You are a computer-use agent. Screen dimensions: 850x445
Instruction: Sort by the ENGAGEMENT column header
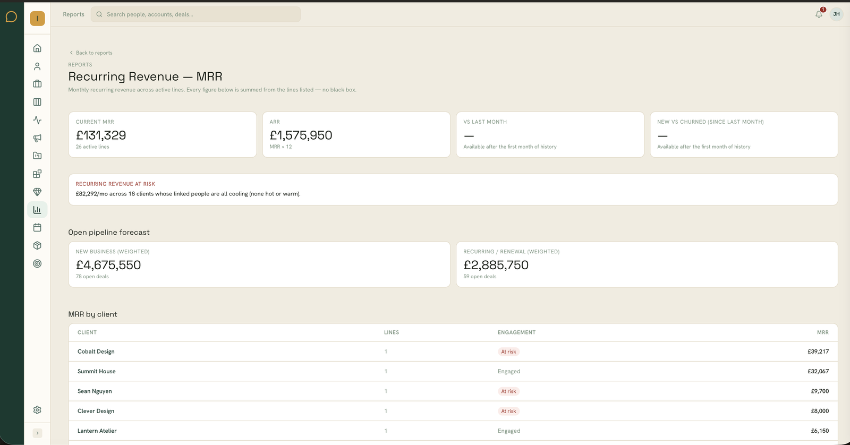pyautogui.click(x=516, y=332)
